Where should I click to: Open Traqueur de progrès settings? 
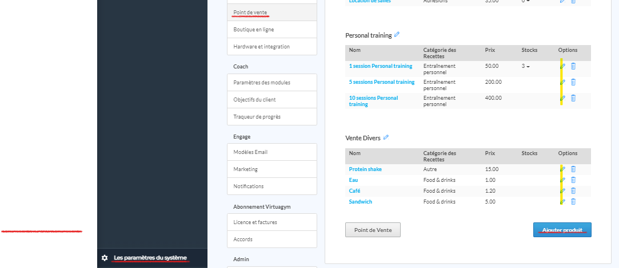tap(272, 117)
